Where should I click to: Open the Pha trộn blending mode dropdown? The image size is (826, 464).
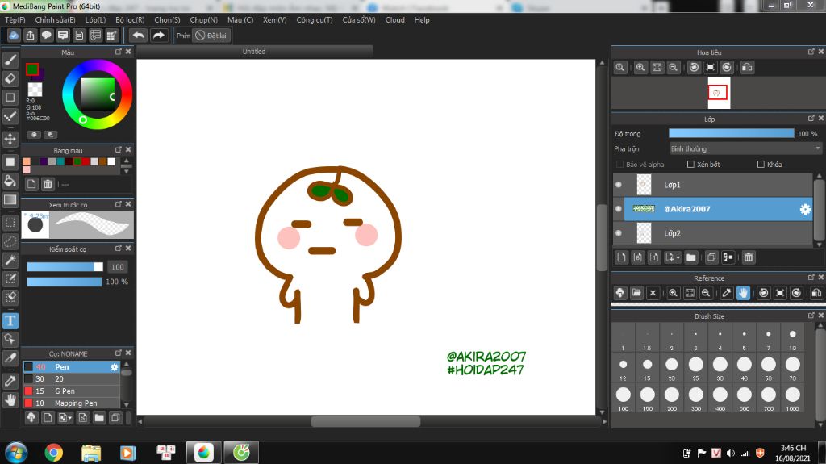point(745,148)
